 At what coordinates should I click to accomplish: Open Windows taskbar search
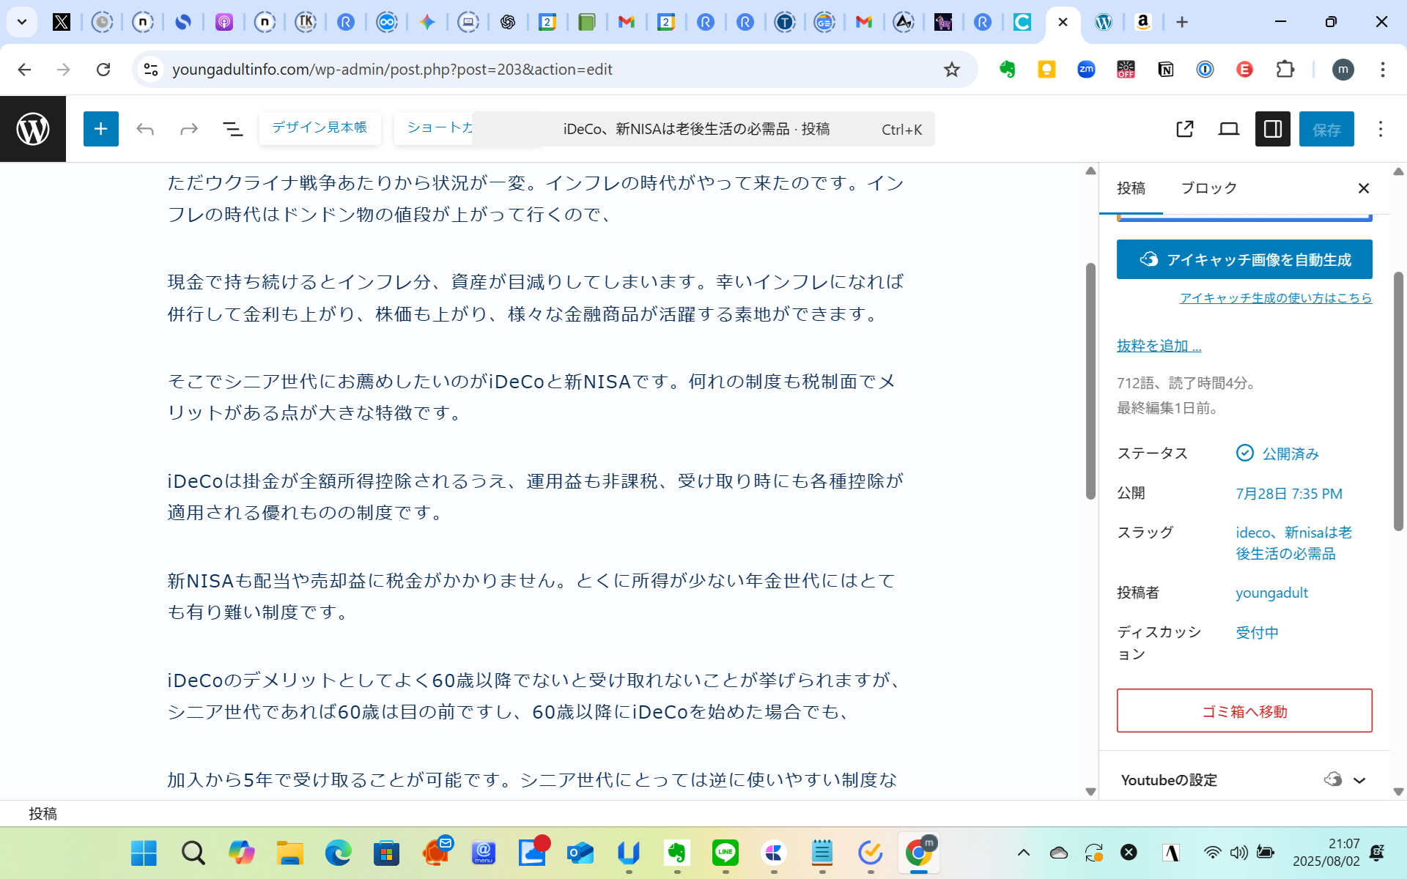click(193, 853)
